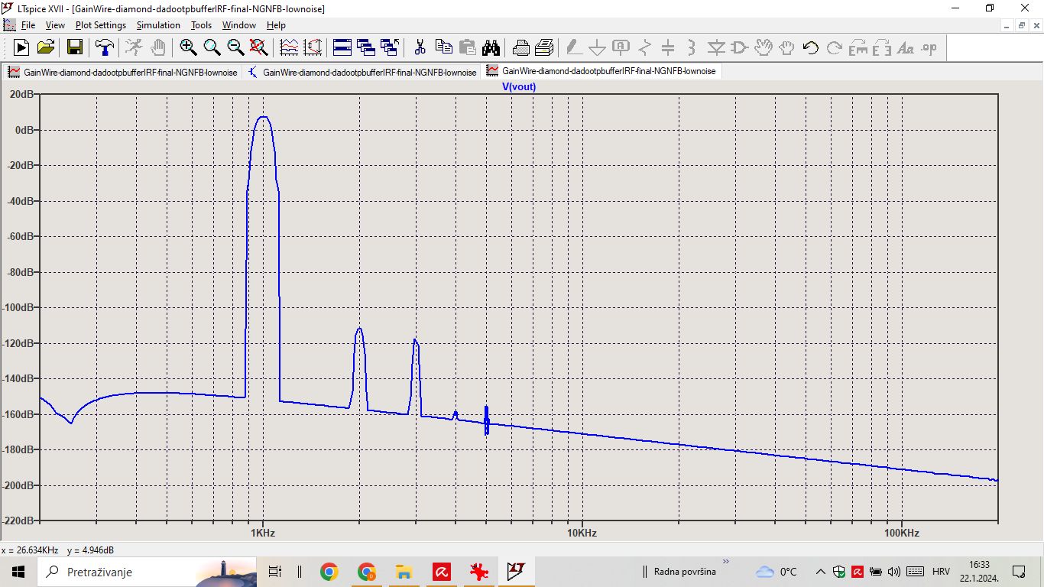Open the File menu
The height and width of the screenshot is (587, 1044).
tap(28, 25)
